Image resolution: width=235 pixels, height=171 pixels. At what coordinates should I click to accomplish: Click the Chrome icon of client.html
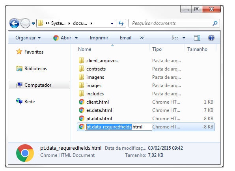82,102
